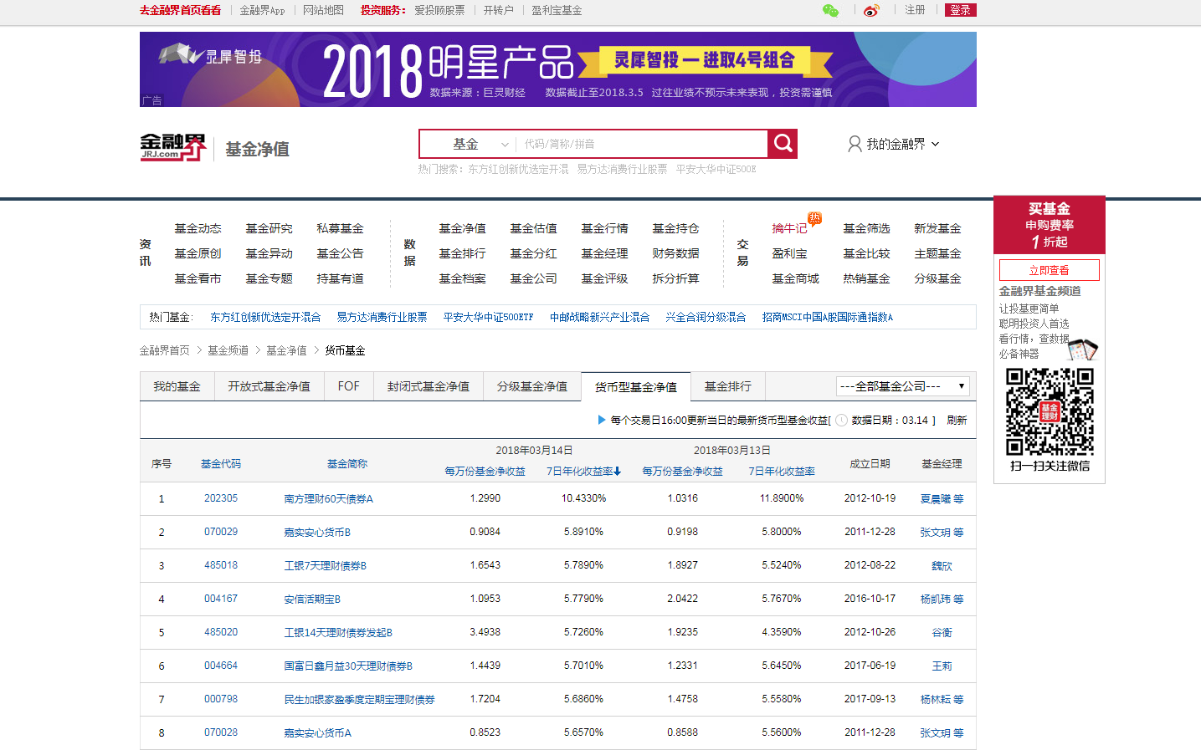Open fund 国富日鑫月益30天理财债券B
This screenshot has width=1201, height=750.
pyautogui.click(x=348, y=666)
